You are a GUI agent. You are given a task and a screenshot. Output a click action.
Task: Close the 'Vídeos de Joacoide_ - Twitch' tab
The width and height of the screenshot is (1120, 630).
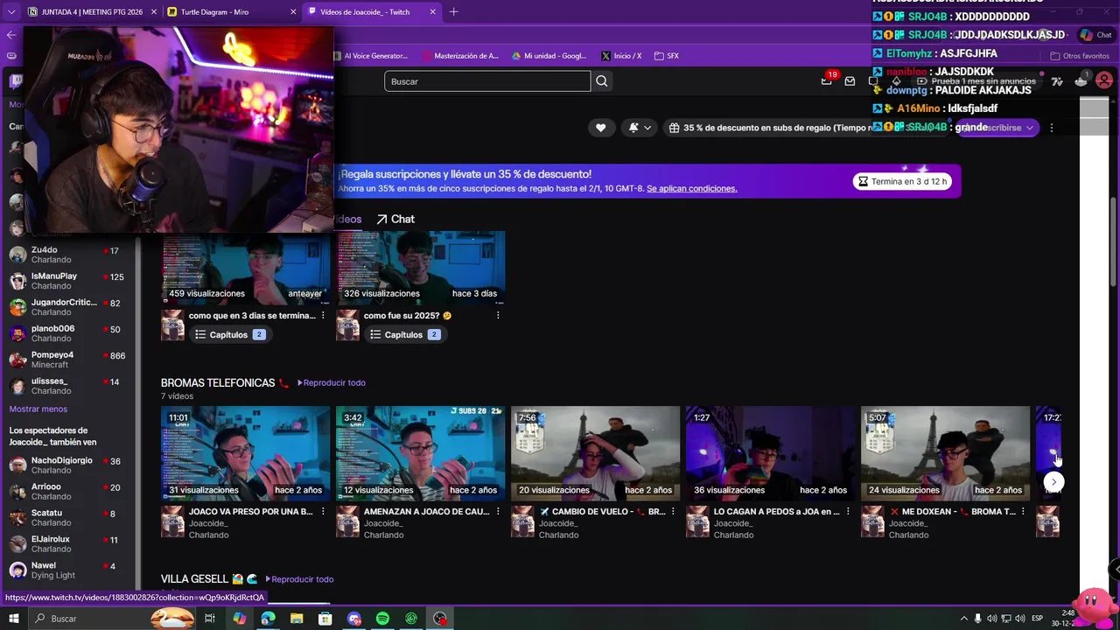point(432,12)
